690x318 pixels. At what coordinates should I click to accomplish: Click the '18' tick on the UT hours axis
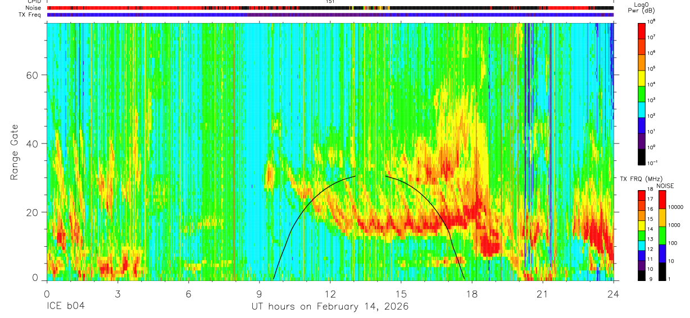[x=472, y=293]
